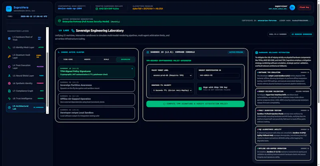This screenshot has height=166, width=320.
Task: Click the AMD SEV-SNP Active checkmark icon
Action: (x=97, y=9)
